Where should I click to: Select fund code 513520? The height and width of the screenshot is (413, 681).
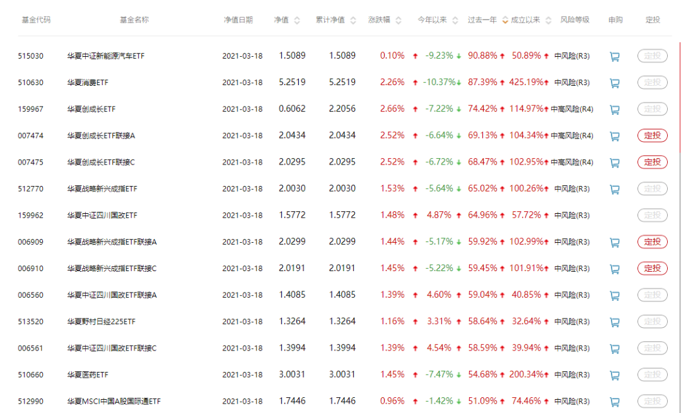point(30,322)
